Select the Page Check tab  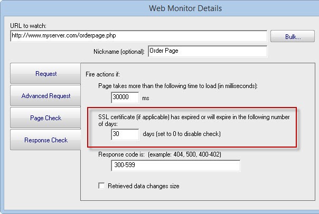[x=46, y=118]
